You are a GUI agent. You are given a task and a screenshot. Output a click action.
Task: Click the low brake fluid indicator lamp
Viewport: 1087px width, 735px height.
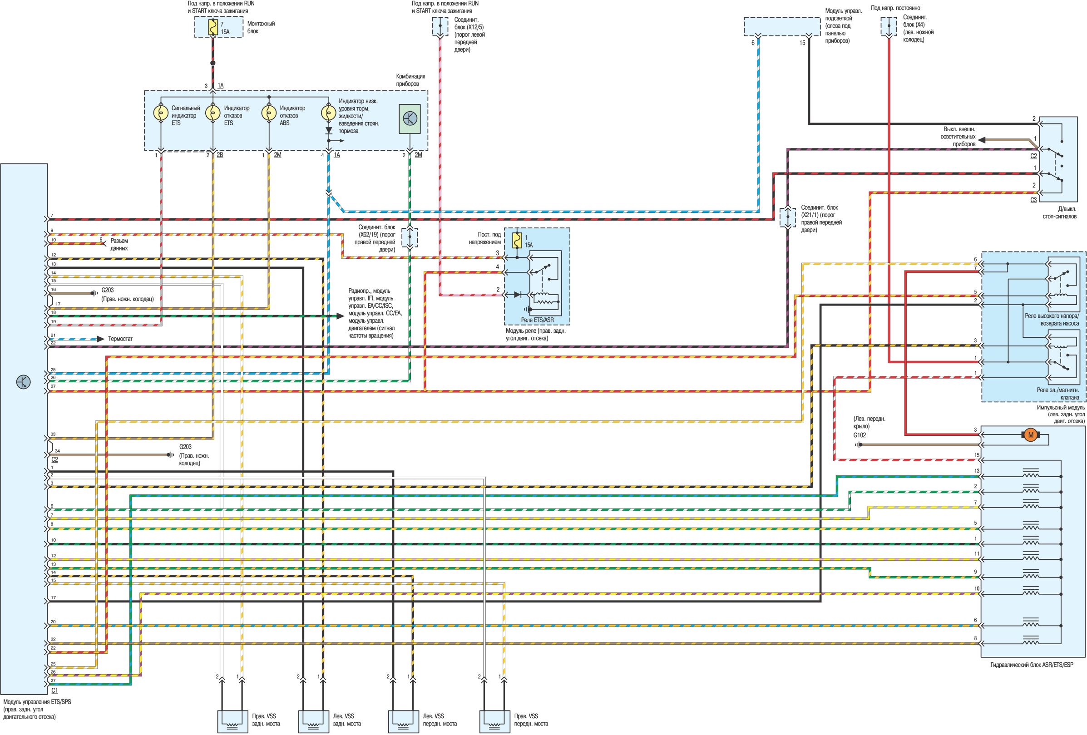click(x=328, y=113)
